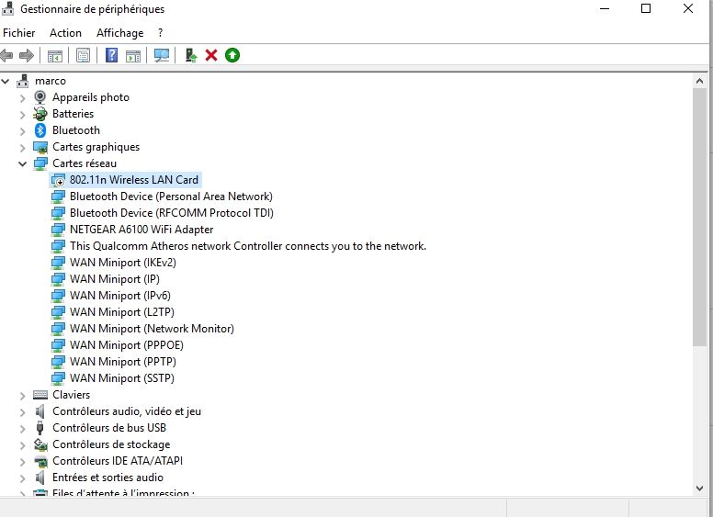Select Bluetooth Device (RFCOMM Protocol TDI)

(x=172, y=213)
